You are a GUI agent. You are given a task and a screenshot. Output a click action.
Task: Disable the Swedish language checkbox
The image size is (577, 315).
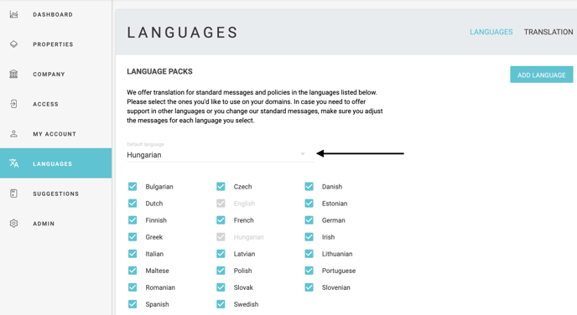[221, 304]
